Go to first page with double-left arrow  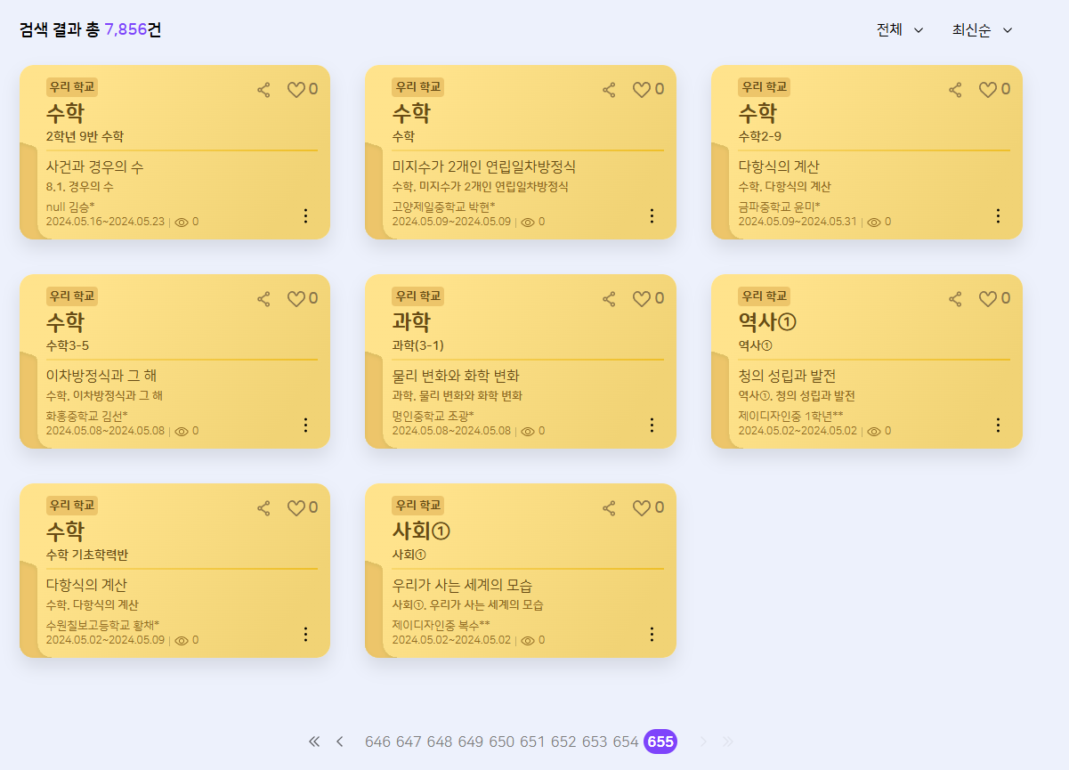point(313,742)
